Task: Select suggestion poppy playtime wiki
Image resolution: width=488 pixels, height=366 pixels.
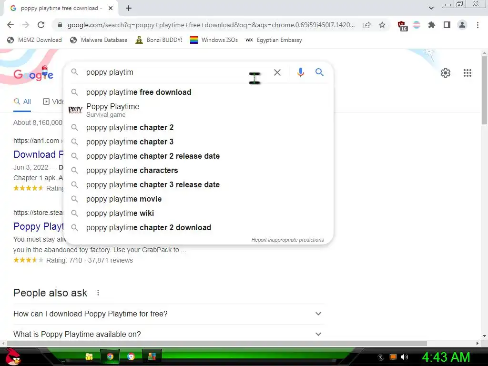Action: click(x=199, y=213)
